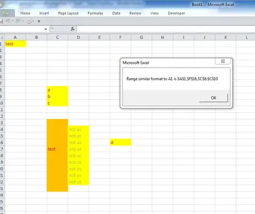Viewport: 255px width, 214px height.
Task: Select cell D19 with not us
Action: (78, 162)
